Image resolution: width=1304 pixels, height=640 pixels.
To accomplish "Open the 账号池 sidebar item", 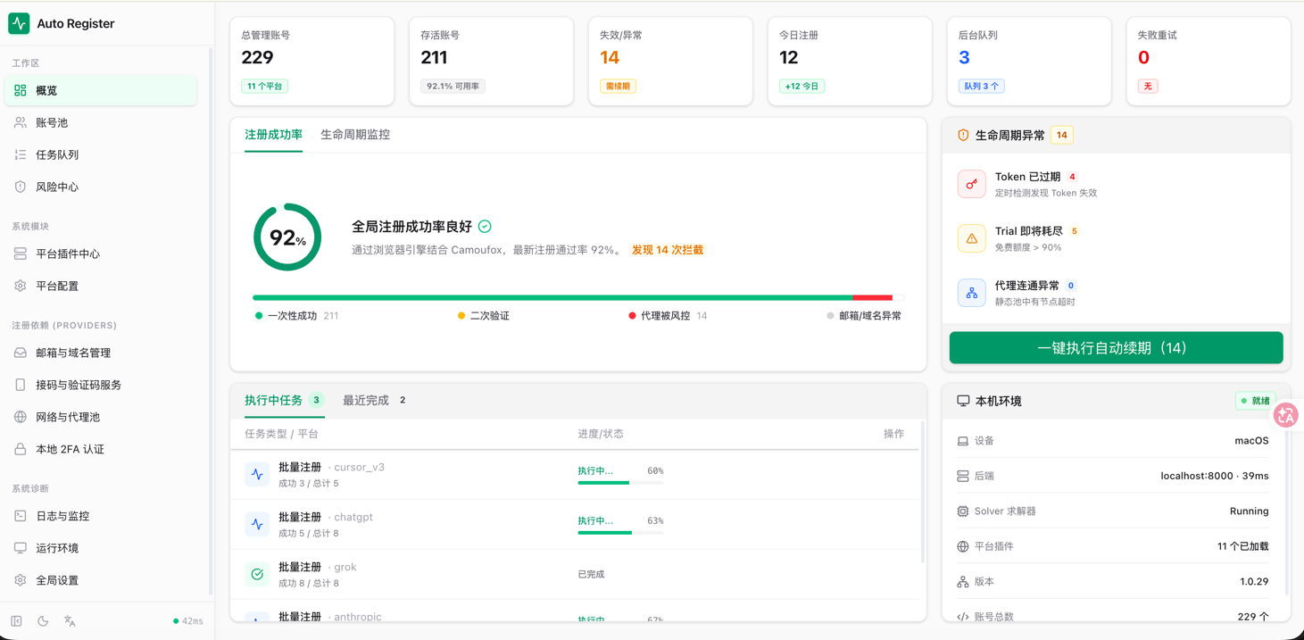I will pos(101,122).
